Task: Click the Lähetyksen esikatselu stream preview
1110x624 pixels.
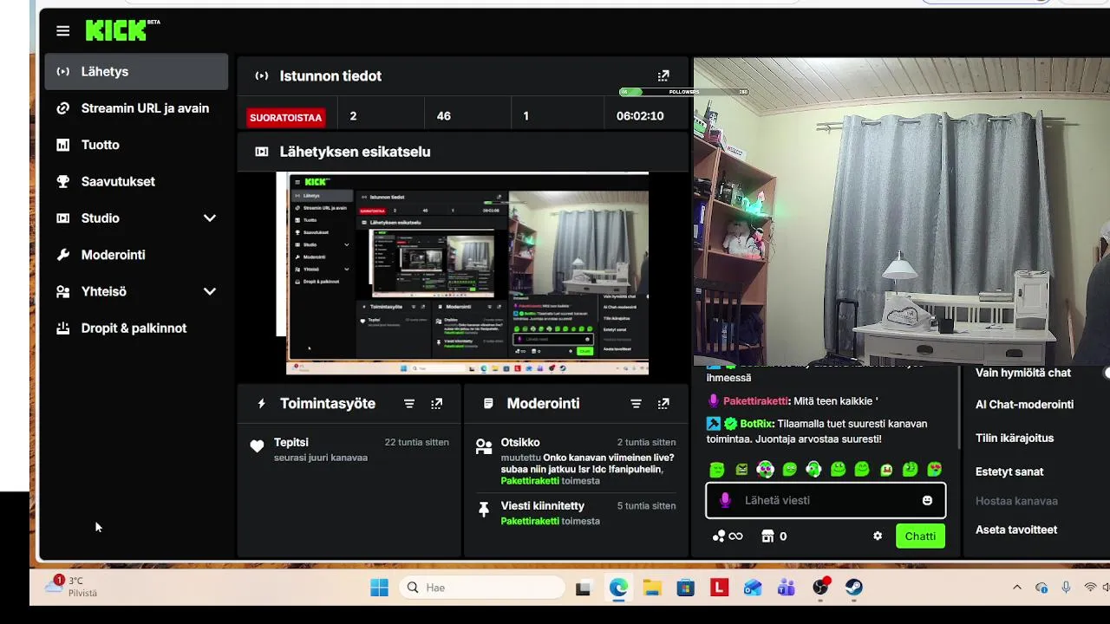Action: (462, 273)
